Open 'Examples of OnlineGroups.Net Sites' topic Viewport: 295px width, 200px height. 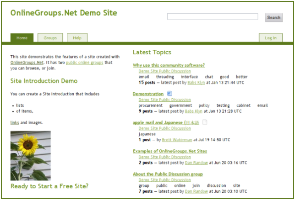[170, 151]
